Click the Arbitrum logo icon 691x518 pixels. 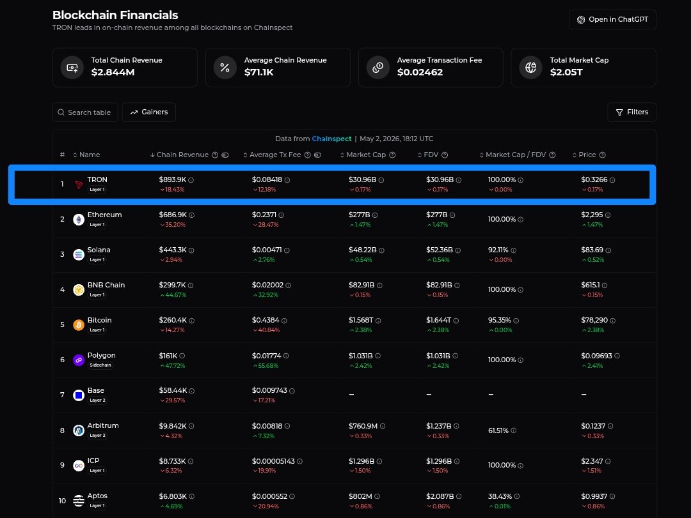pos(79,430)
